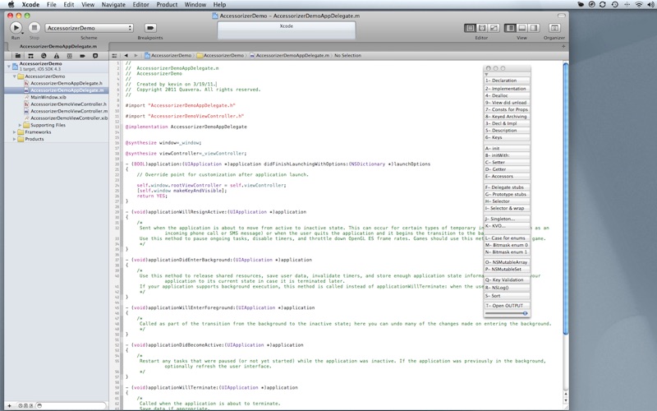The width and height of the screenshot is (657, 411).
Task: Click the 'R- NSLog()' palette button
Action: coord(507,288)
